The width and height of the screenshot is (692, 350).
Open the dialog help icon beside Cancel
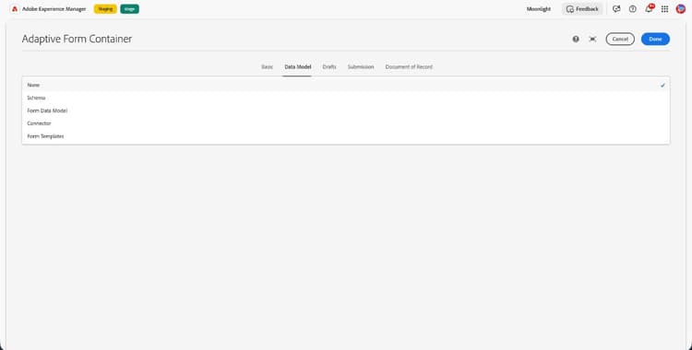pos(576,40)
